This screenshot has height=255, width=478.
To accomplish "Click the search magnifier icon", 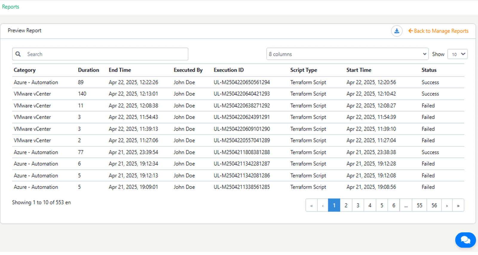I will 18,54.
